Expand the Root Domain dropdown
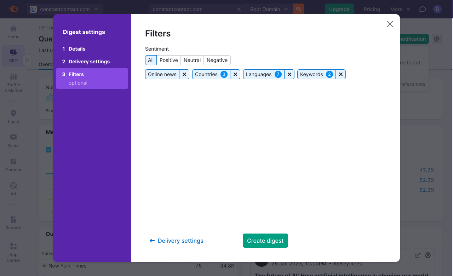This screenshot has width=453, height=276. (x=269, y=9)
